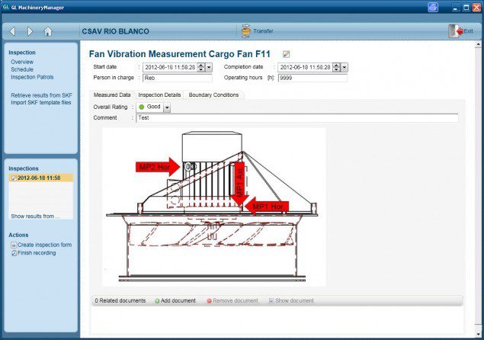Screen dimensions: 484x340
Task: Click the MP2 Hor measurement arrow
Action: click(x=158, y=167)
